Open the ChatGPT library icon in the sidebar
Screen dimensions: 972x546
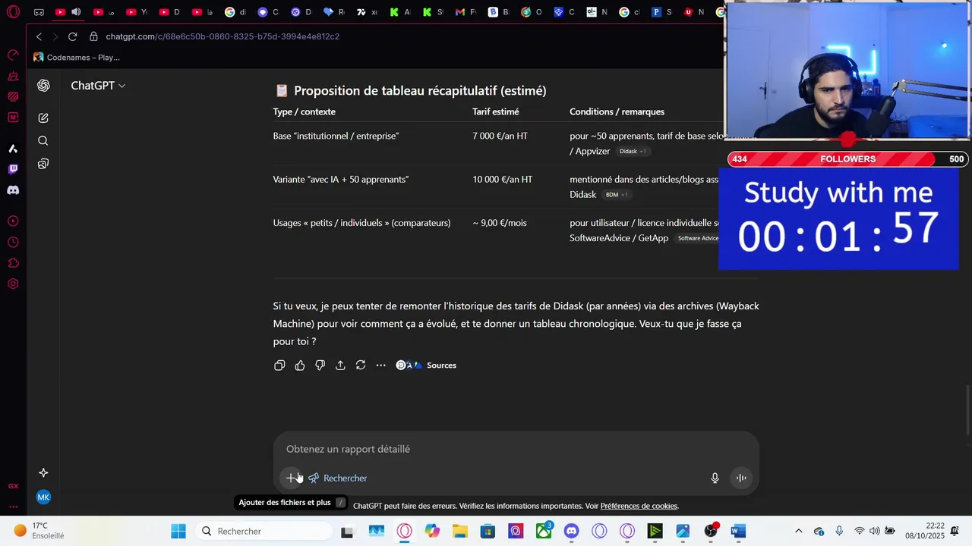pyautogui.click(x=43, y=164)
